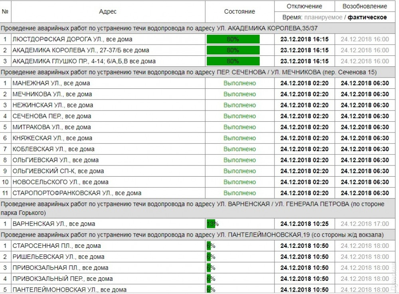The image size is (399, 294).
Task: Click the section heading for Варненская / Генерала Петрова
Action: point(192,208)
